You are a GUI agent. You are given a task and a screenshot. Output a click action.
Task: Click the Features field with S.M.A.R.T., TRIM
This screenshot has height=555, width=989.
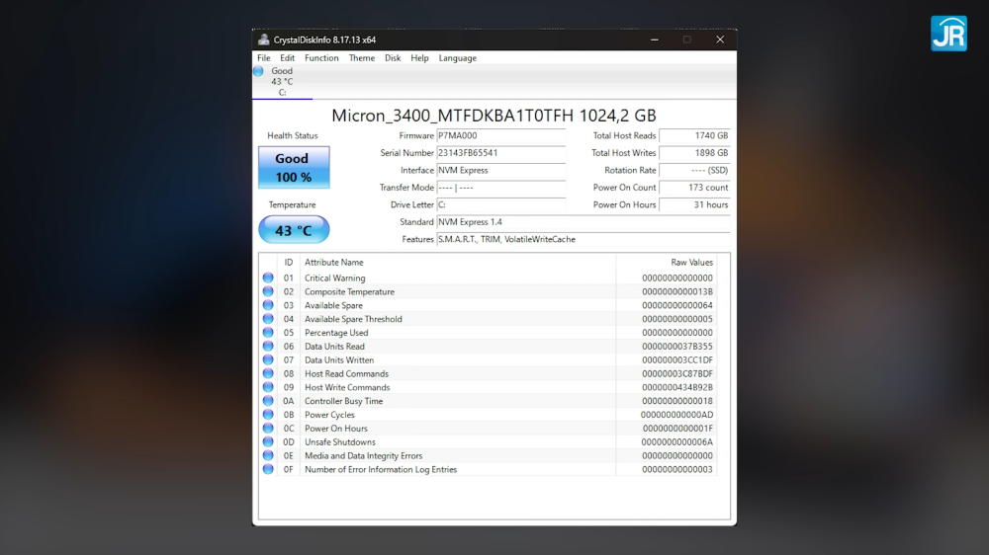coord(584,239)
